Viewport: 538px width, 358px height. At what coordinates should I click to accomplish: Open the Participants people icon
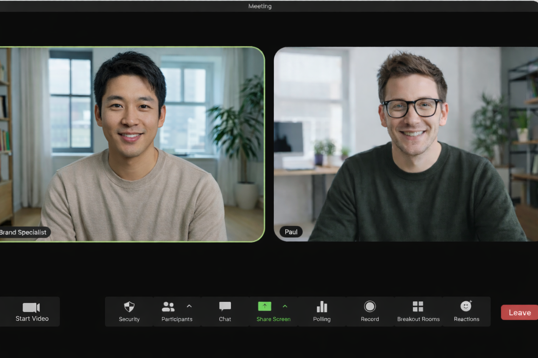168,307
